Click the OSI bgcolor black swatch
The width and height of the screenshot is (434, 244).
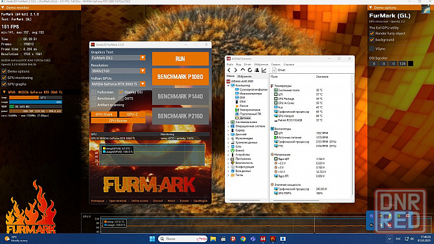(x=411, y=63)
